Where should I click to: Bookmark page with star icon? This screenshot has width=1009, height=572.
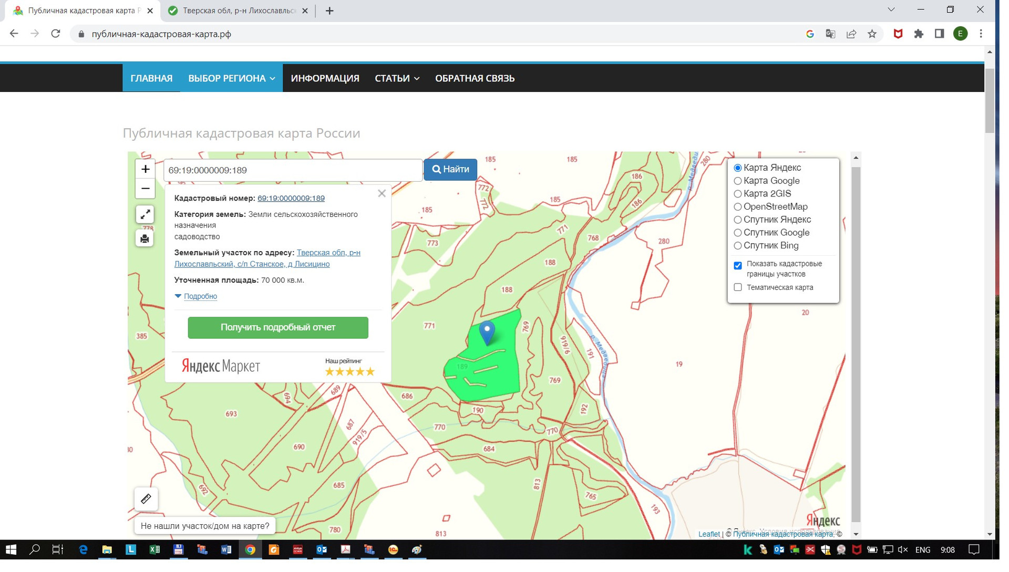pyautogui.click(x=872, y=34)
